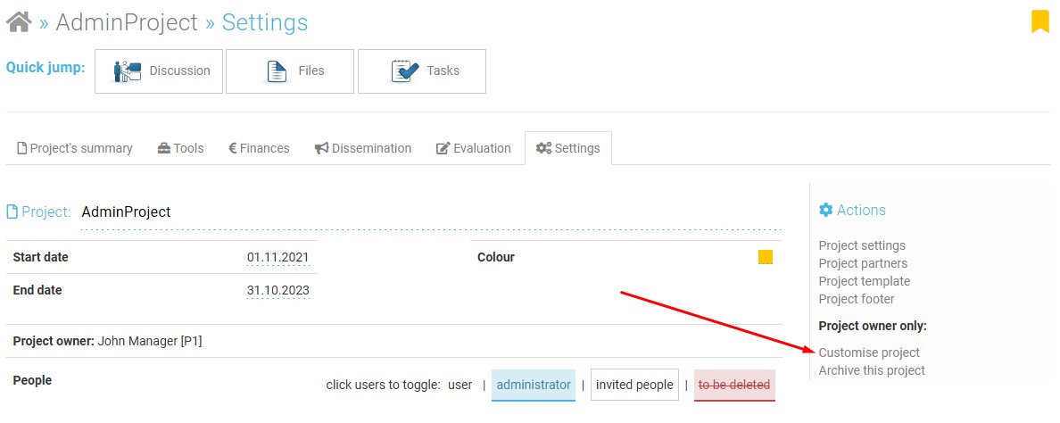Screen dimensions: 1060x423
Task: Edit the start date 01.11.2021
Action: [277, 257]
